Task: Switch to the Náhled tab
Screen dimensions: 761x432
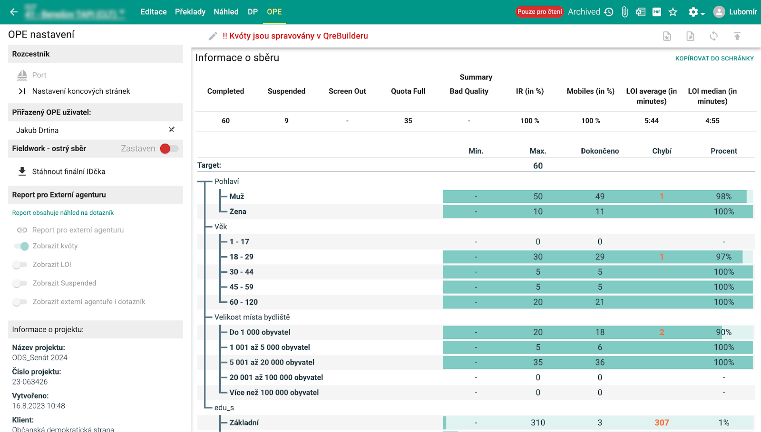Action: coord(226,12)
